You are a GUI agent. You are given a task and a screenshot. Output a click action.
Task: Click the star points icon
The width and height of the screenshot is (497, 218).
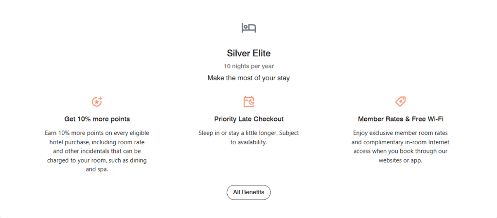[x=97, y=101]
